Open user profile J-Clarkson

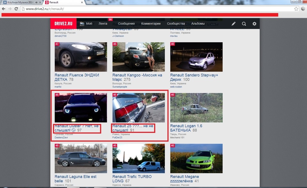pos(118,36)
